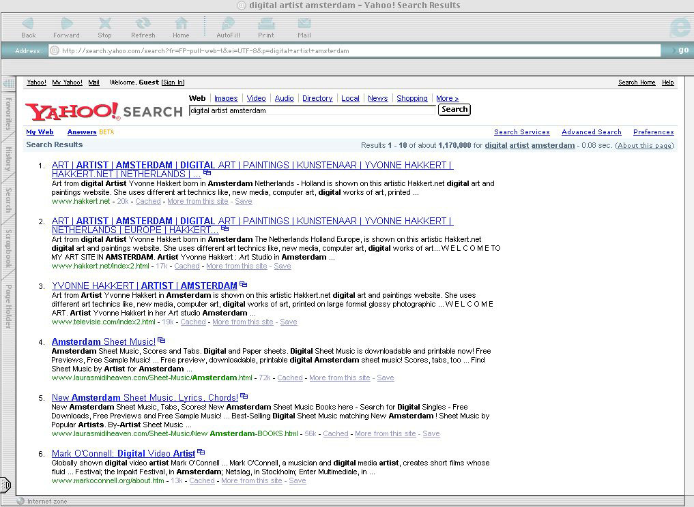Viewport: 694px width, 507px height.
Task: Click the go button beside address bar
Action: point(683,50)
